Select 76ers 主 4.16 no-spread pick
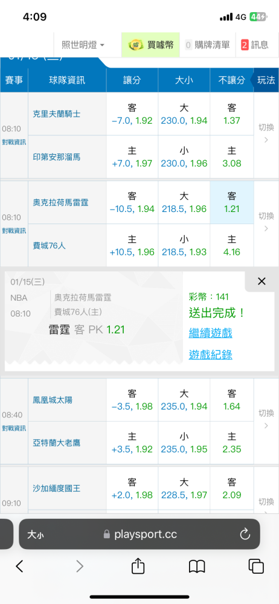Image resolution: width=279 pixels, height=604 pixels. point(232,246)
